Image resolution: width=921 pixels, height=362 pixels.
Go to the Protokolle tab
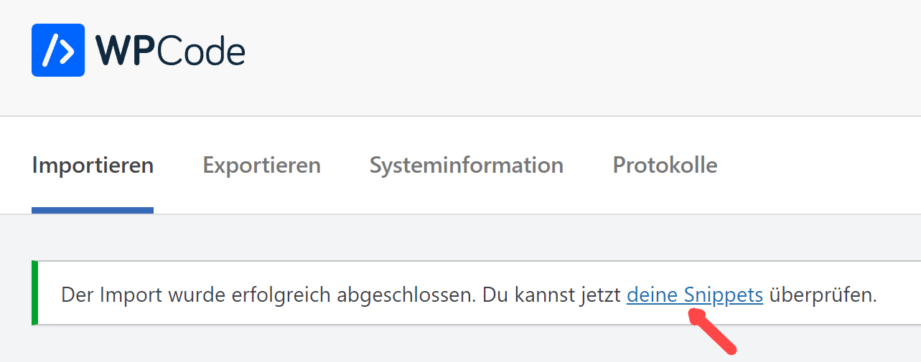point(665,166)
